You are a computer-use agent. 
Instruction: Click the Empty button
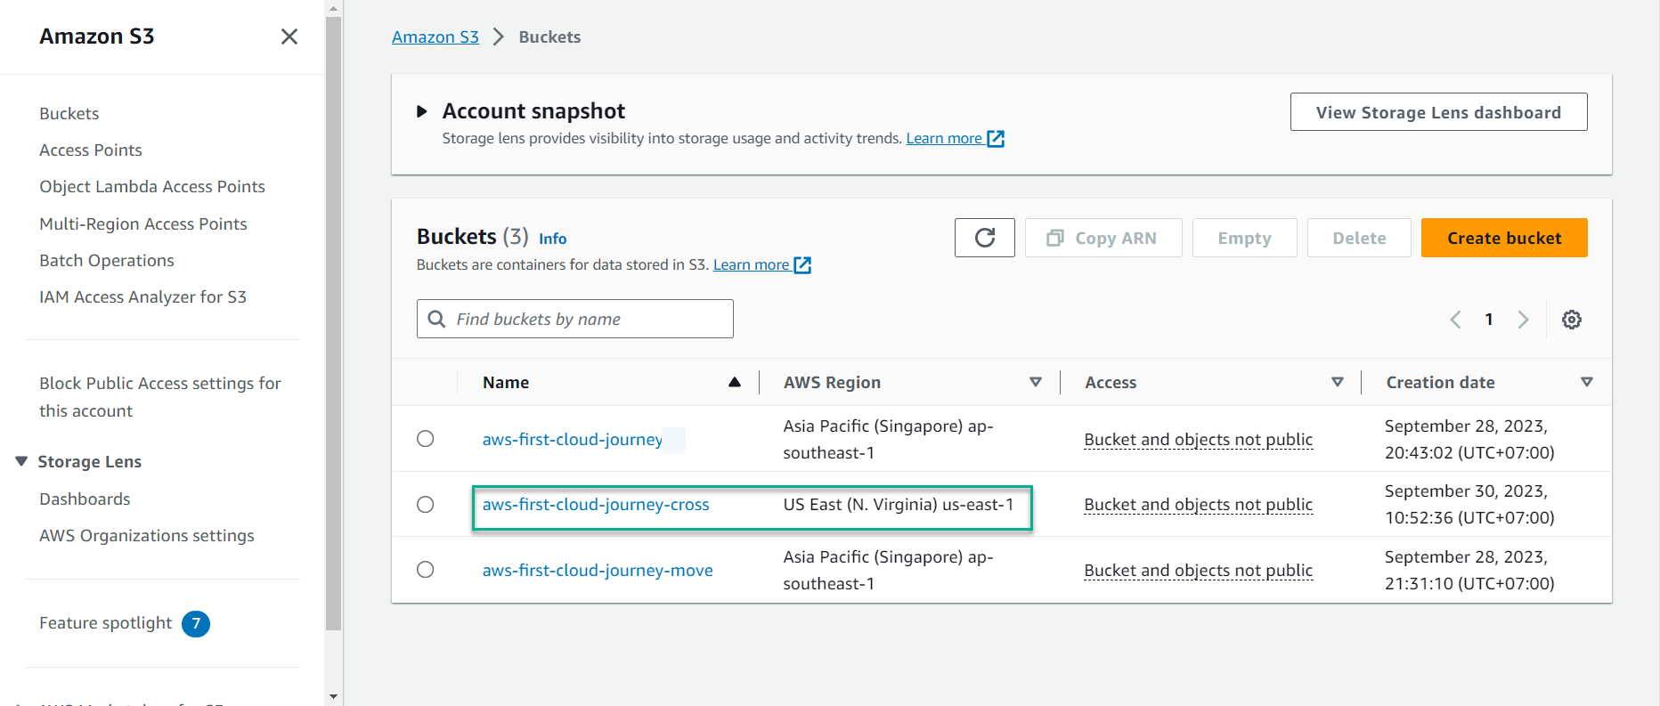click(x=1244, y=238)
